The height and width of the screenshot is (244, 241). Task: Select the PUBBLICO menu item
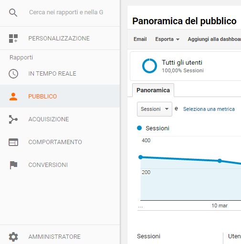click(60, 96)
